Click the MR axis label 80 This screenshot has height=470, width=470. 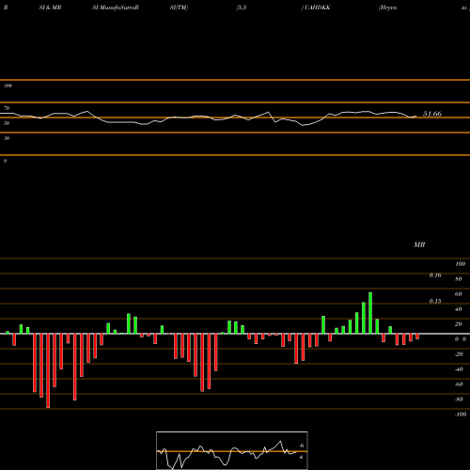pos(459,279)
